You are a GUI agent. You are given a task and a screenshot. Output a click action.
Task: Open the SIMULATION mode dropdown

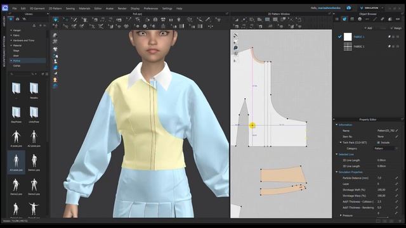[371, 8]
